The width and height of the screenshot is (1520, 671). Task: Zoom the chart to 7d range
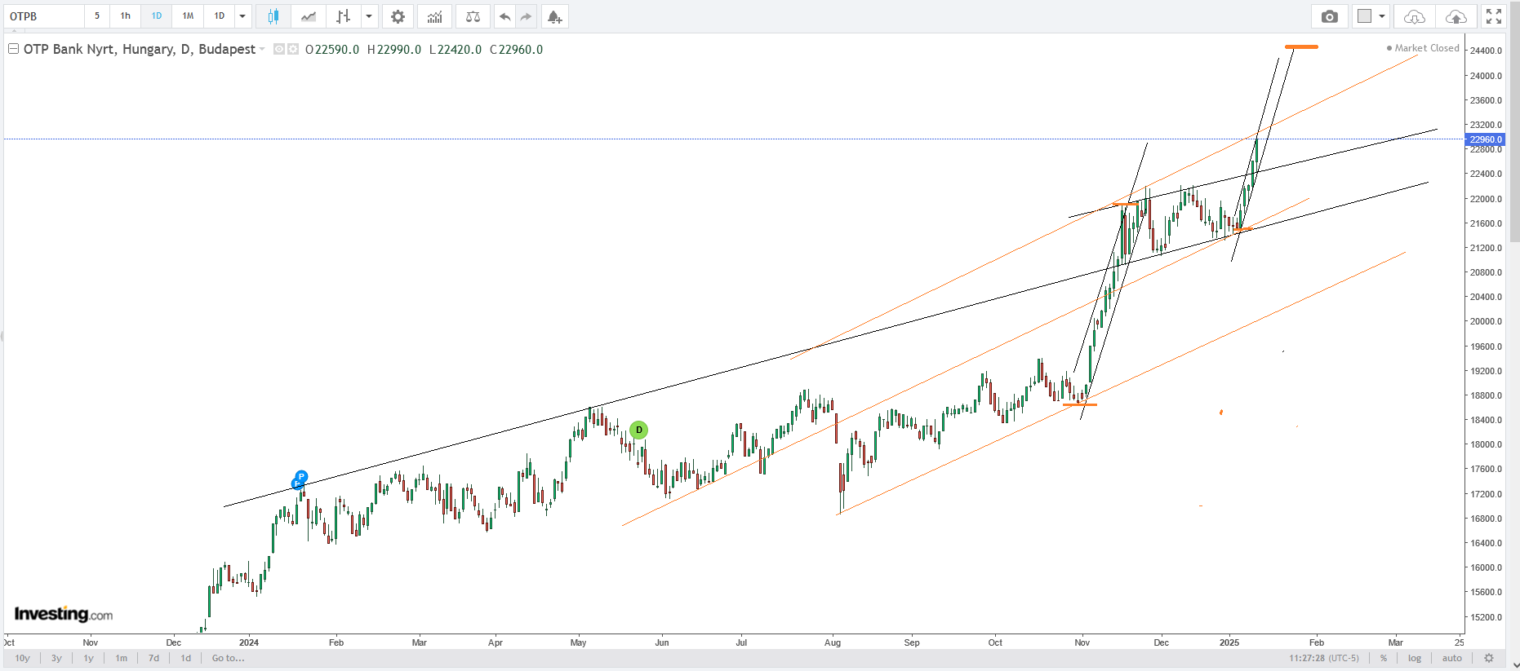(x=153, y=658)
